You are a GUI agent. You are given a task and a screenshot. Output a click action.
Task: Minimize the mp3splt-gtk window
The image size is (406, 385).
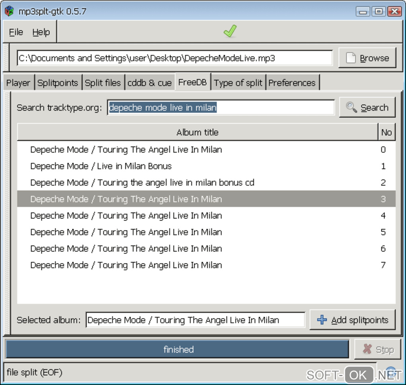coord(363,12)
